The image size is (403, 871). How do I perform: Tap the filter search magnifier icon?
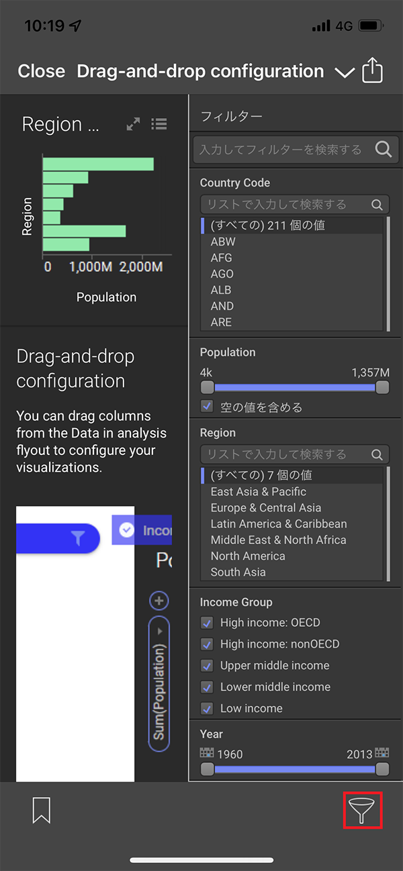tap(383, 149)
